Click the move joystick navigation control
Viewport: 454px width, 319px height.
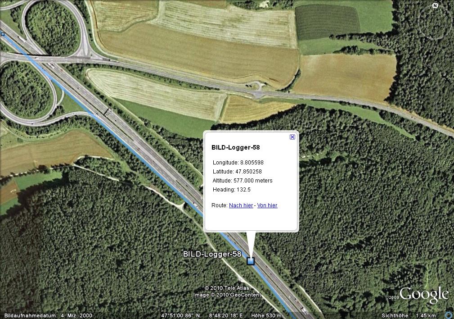(x=435, y=58)
